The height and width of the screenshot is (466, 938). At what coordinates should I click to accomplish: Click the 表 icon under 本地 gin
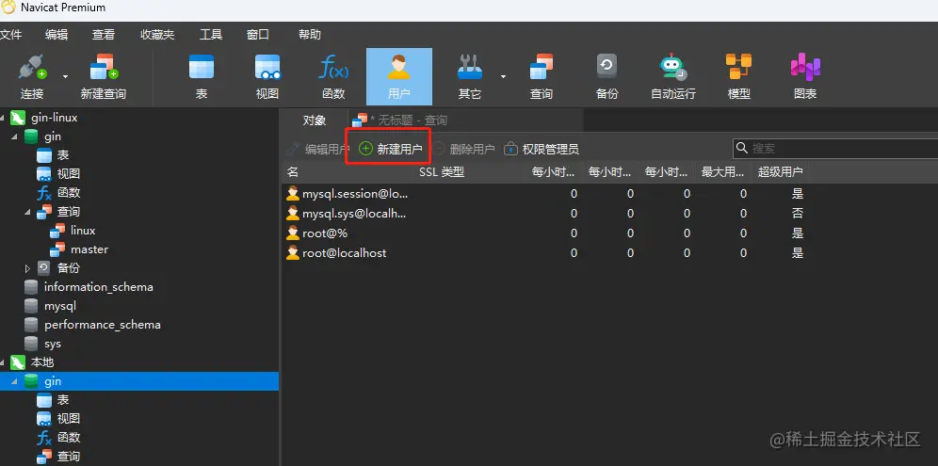[44, 400]
